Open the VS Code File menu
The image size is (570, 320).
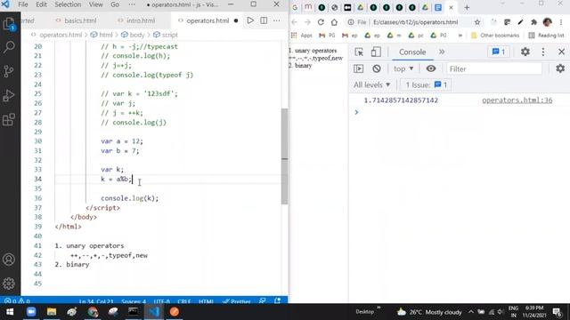[x=23, y=4]
